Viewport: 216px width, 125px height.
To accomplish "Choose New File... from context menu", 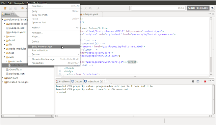I will click(x=54, y=6).
